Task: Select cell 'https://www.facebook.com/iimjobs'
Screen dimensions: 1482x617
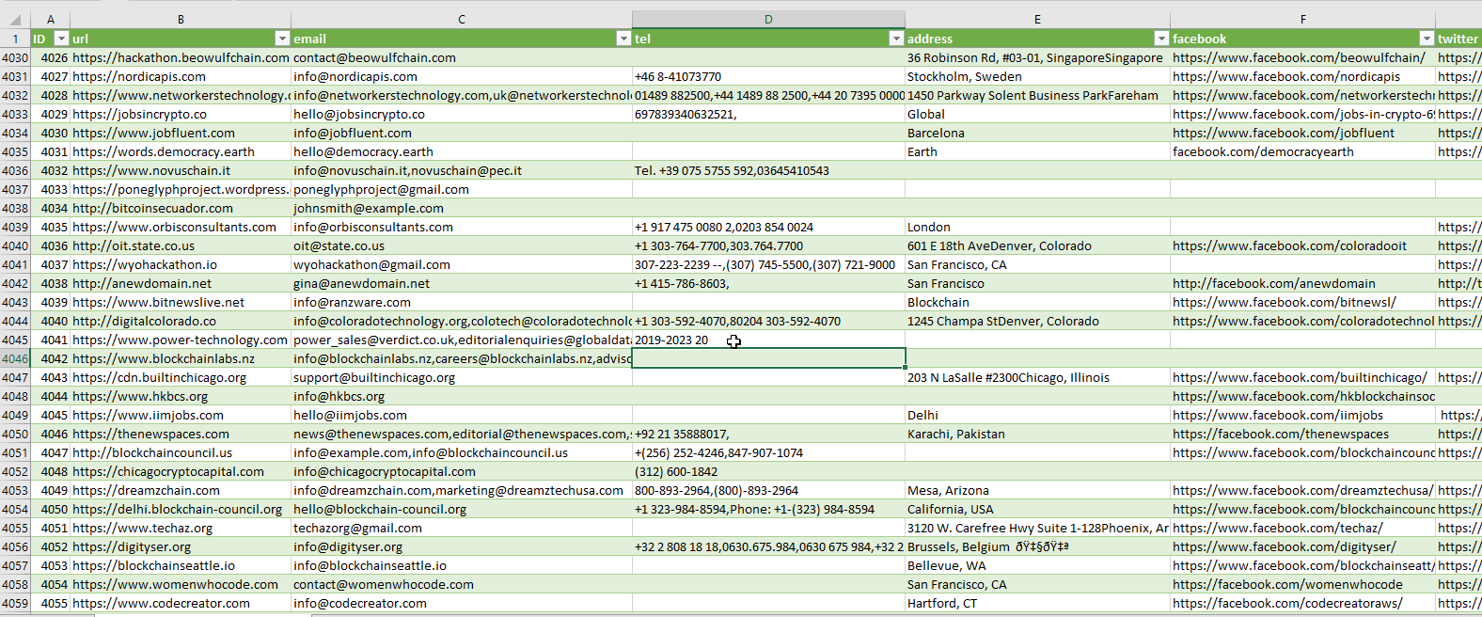Action: click(1303, 415)
